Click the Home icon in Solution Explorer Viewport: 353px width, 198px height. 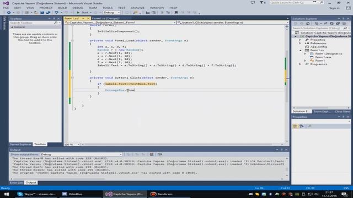pos(308,23)
